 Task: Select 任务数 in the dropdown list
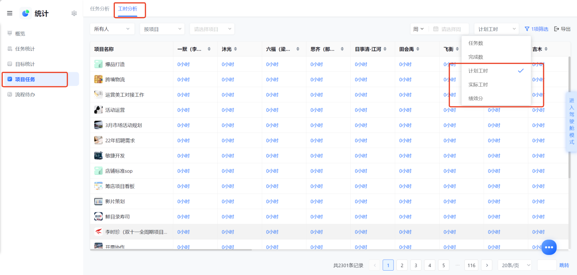(496, 43)
